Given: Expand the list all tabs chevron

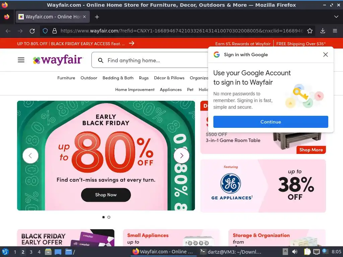Looking at the screenshot, I should [336, 17].
